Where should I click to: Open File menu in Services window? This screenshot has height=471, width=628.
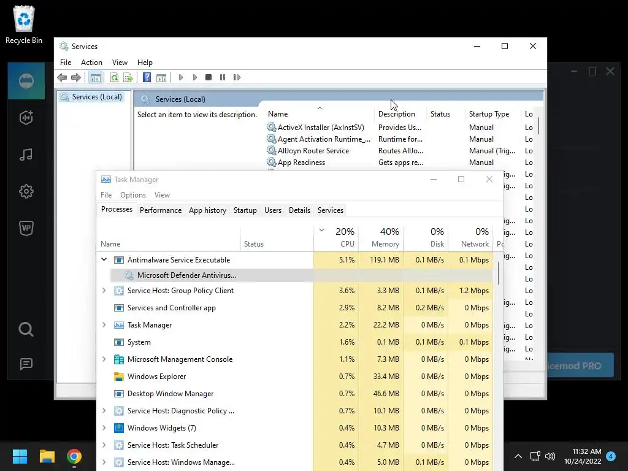click(66, 63)
